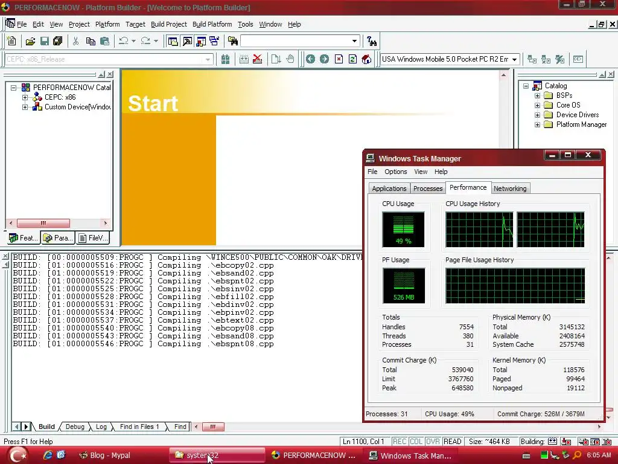Click the Find in Files binoculars icon

tap(233, 41)
